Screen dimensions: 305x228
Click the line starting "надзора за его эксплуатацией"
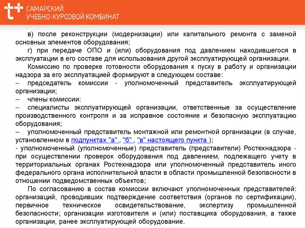click(119, 75)
